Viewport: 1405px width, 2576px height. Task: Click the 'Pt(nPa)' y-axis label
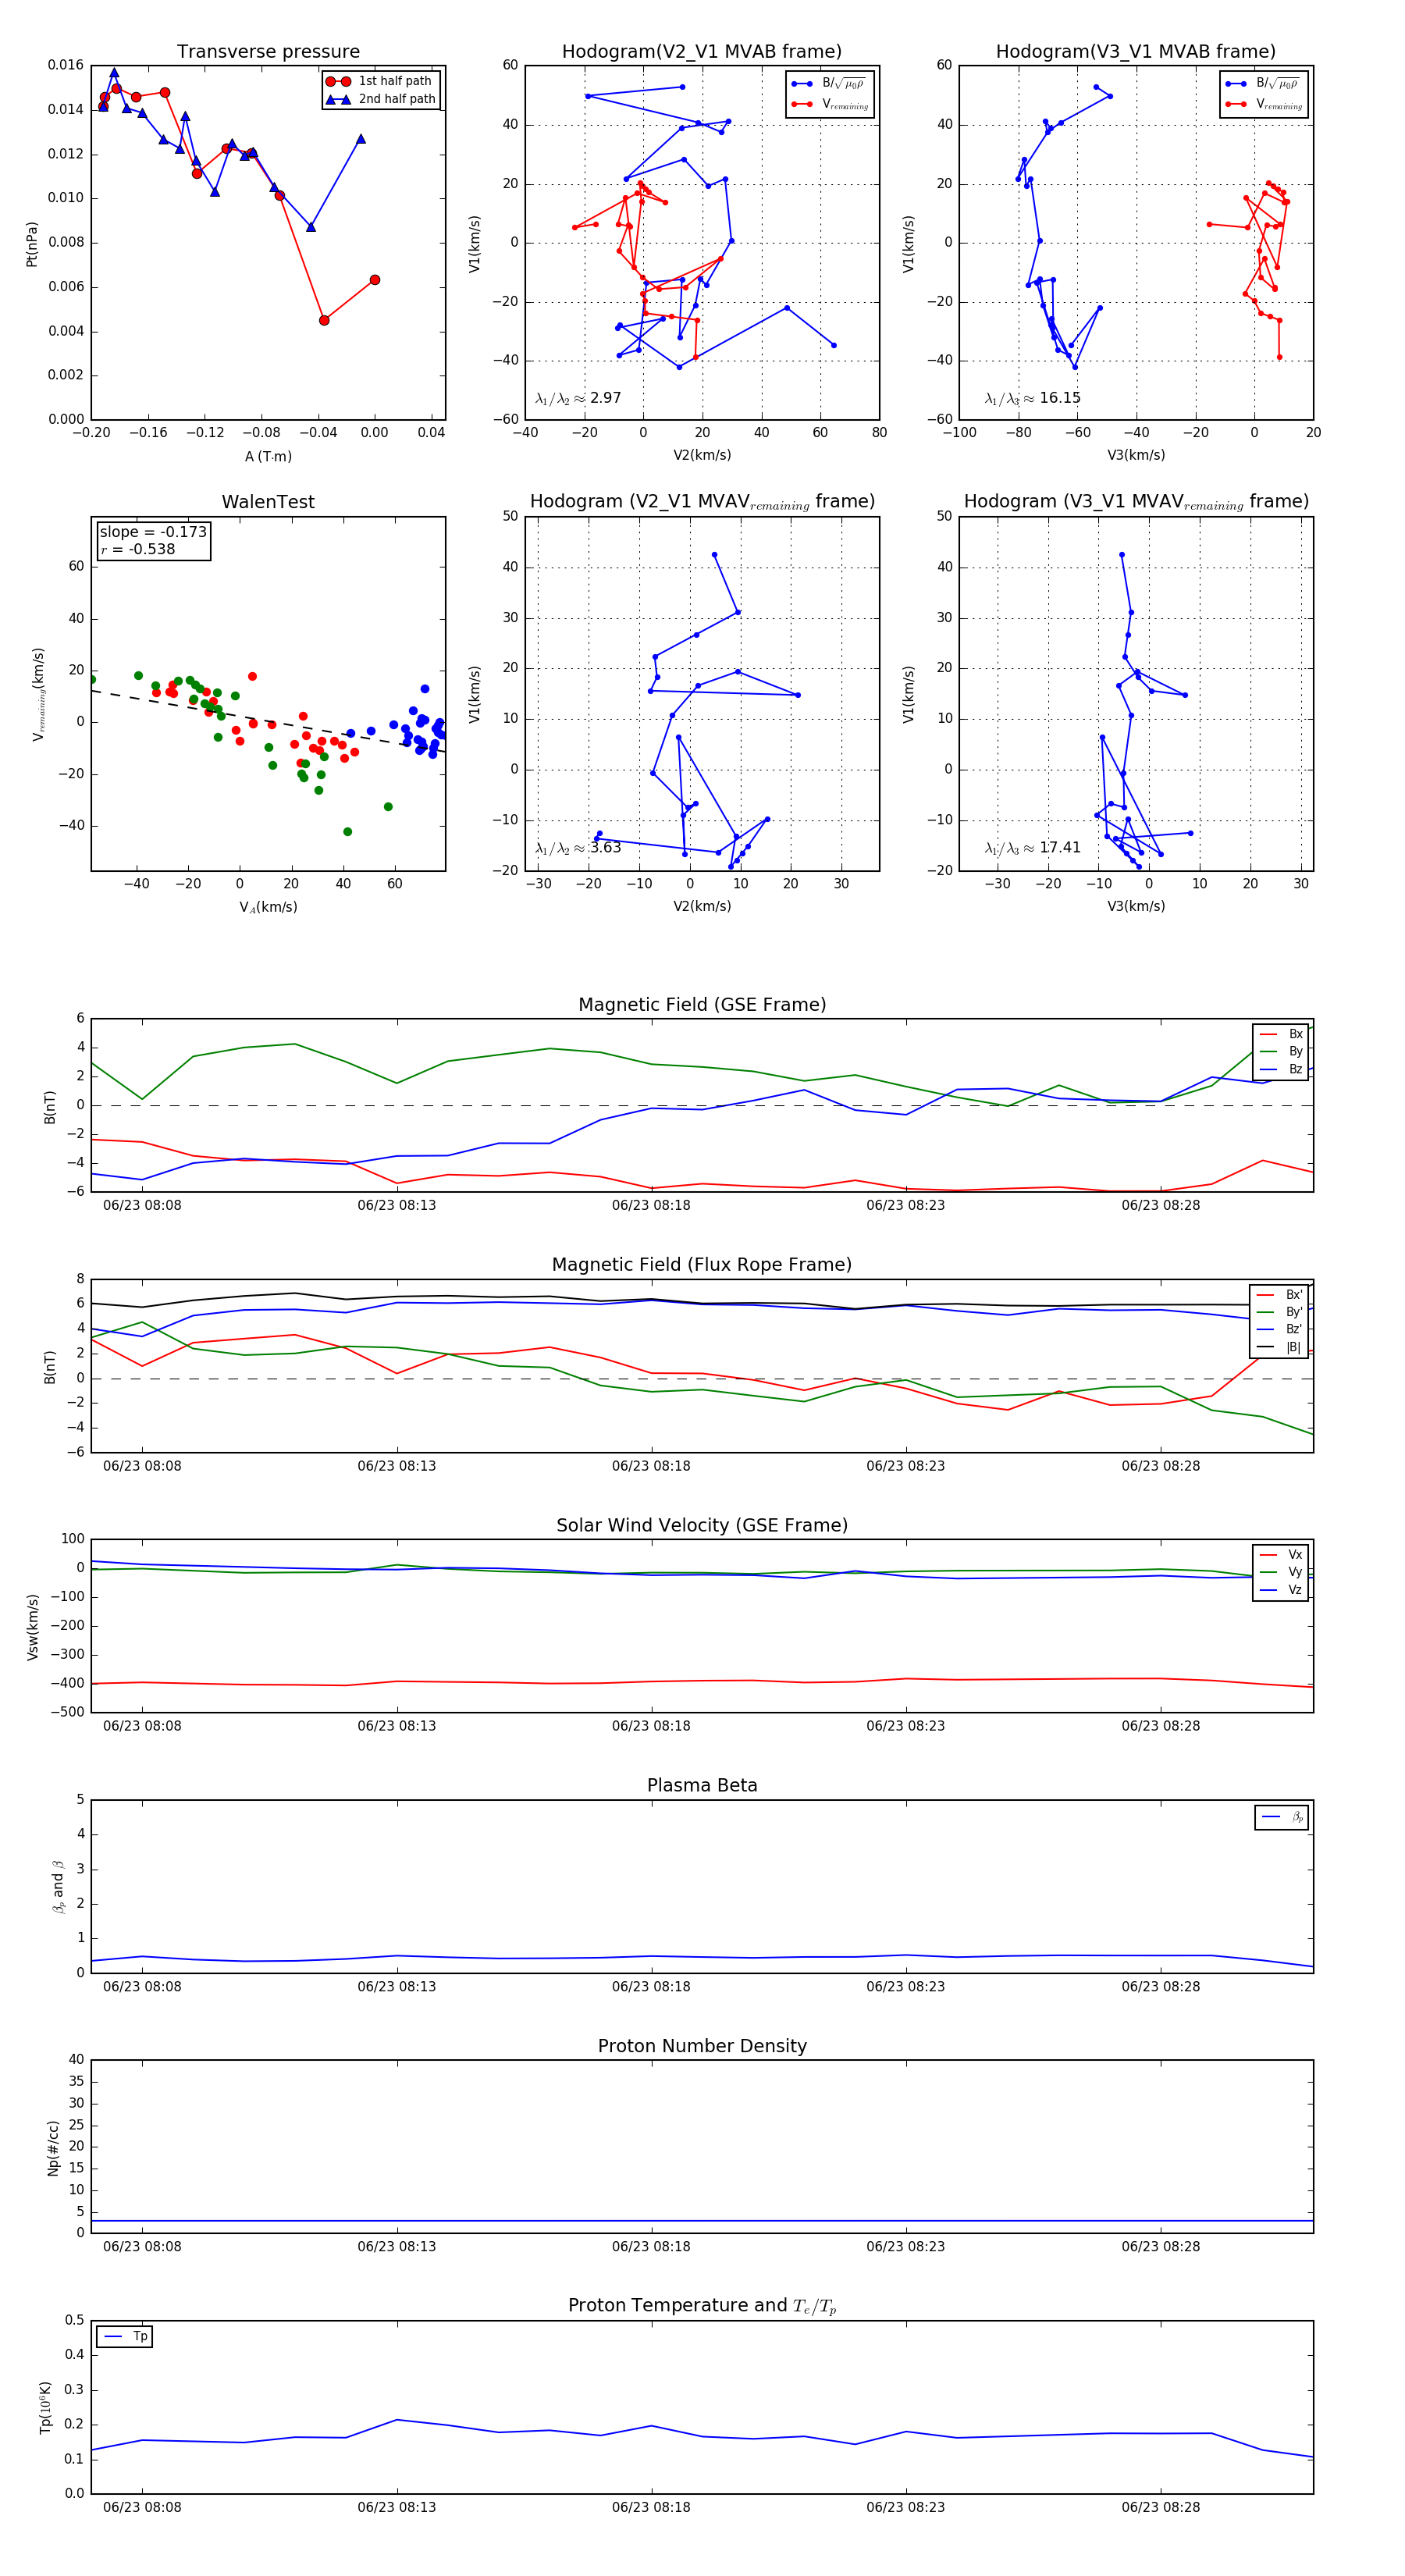[32, 243]
